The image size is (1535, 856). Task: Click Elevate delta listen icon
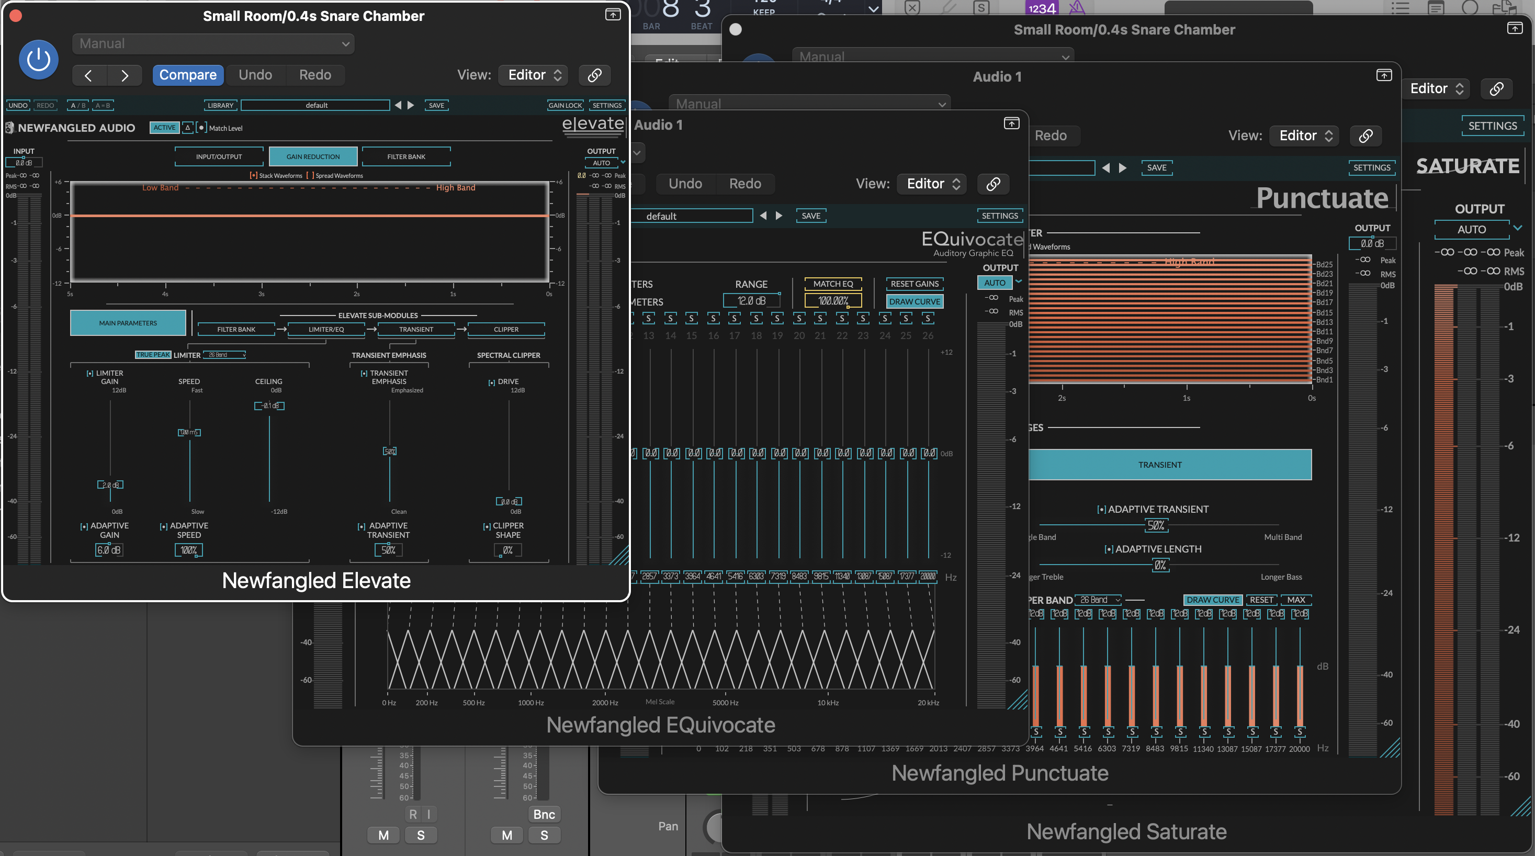(x=188, y=128)
